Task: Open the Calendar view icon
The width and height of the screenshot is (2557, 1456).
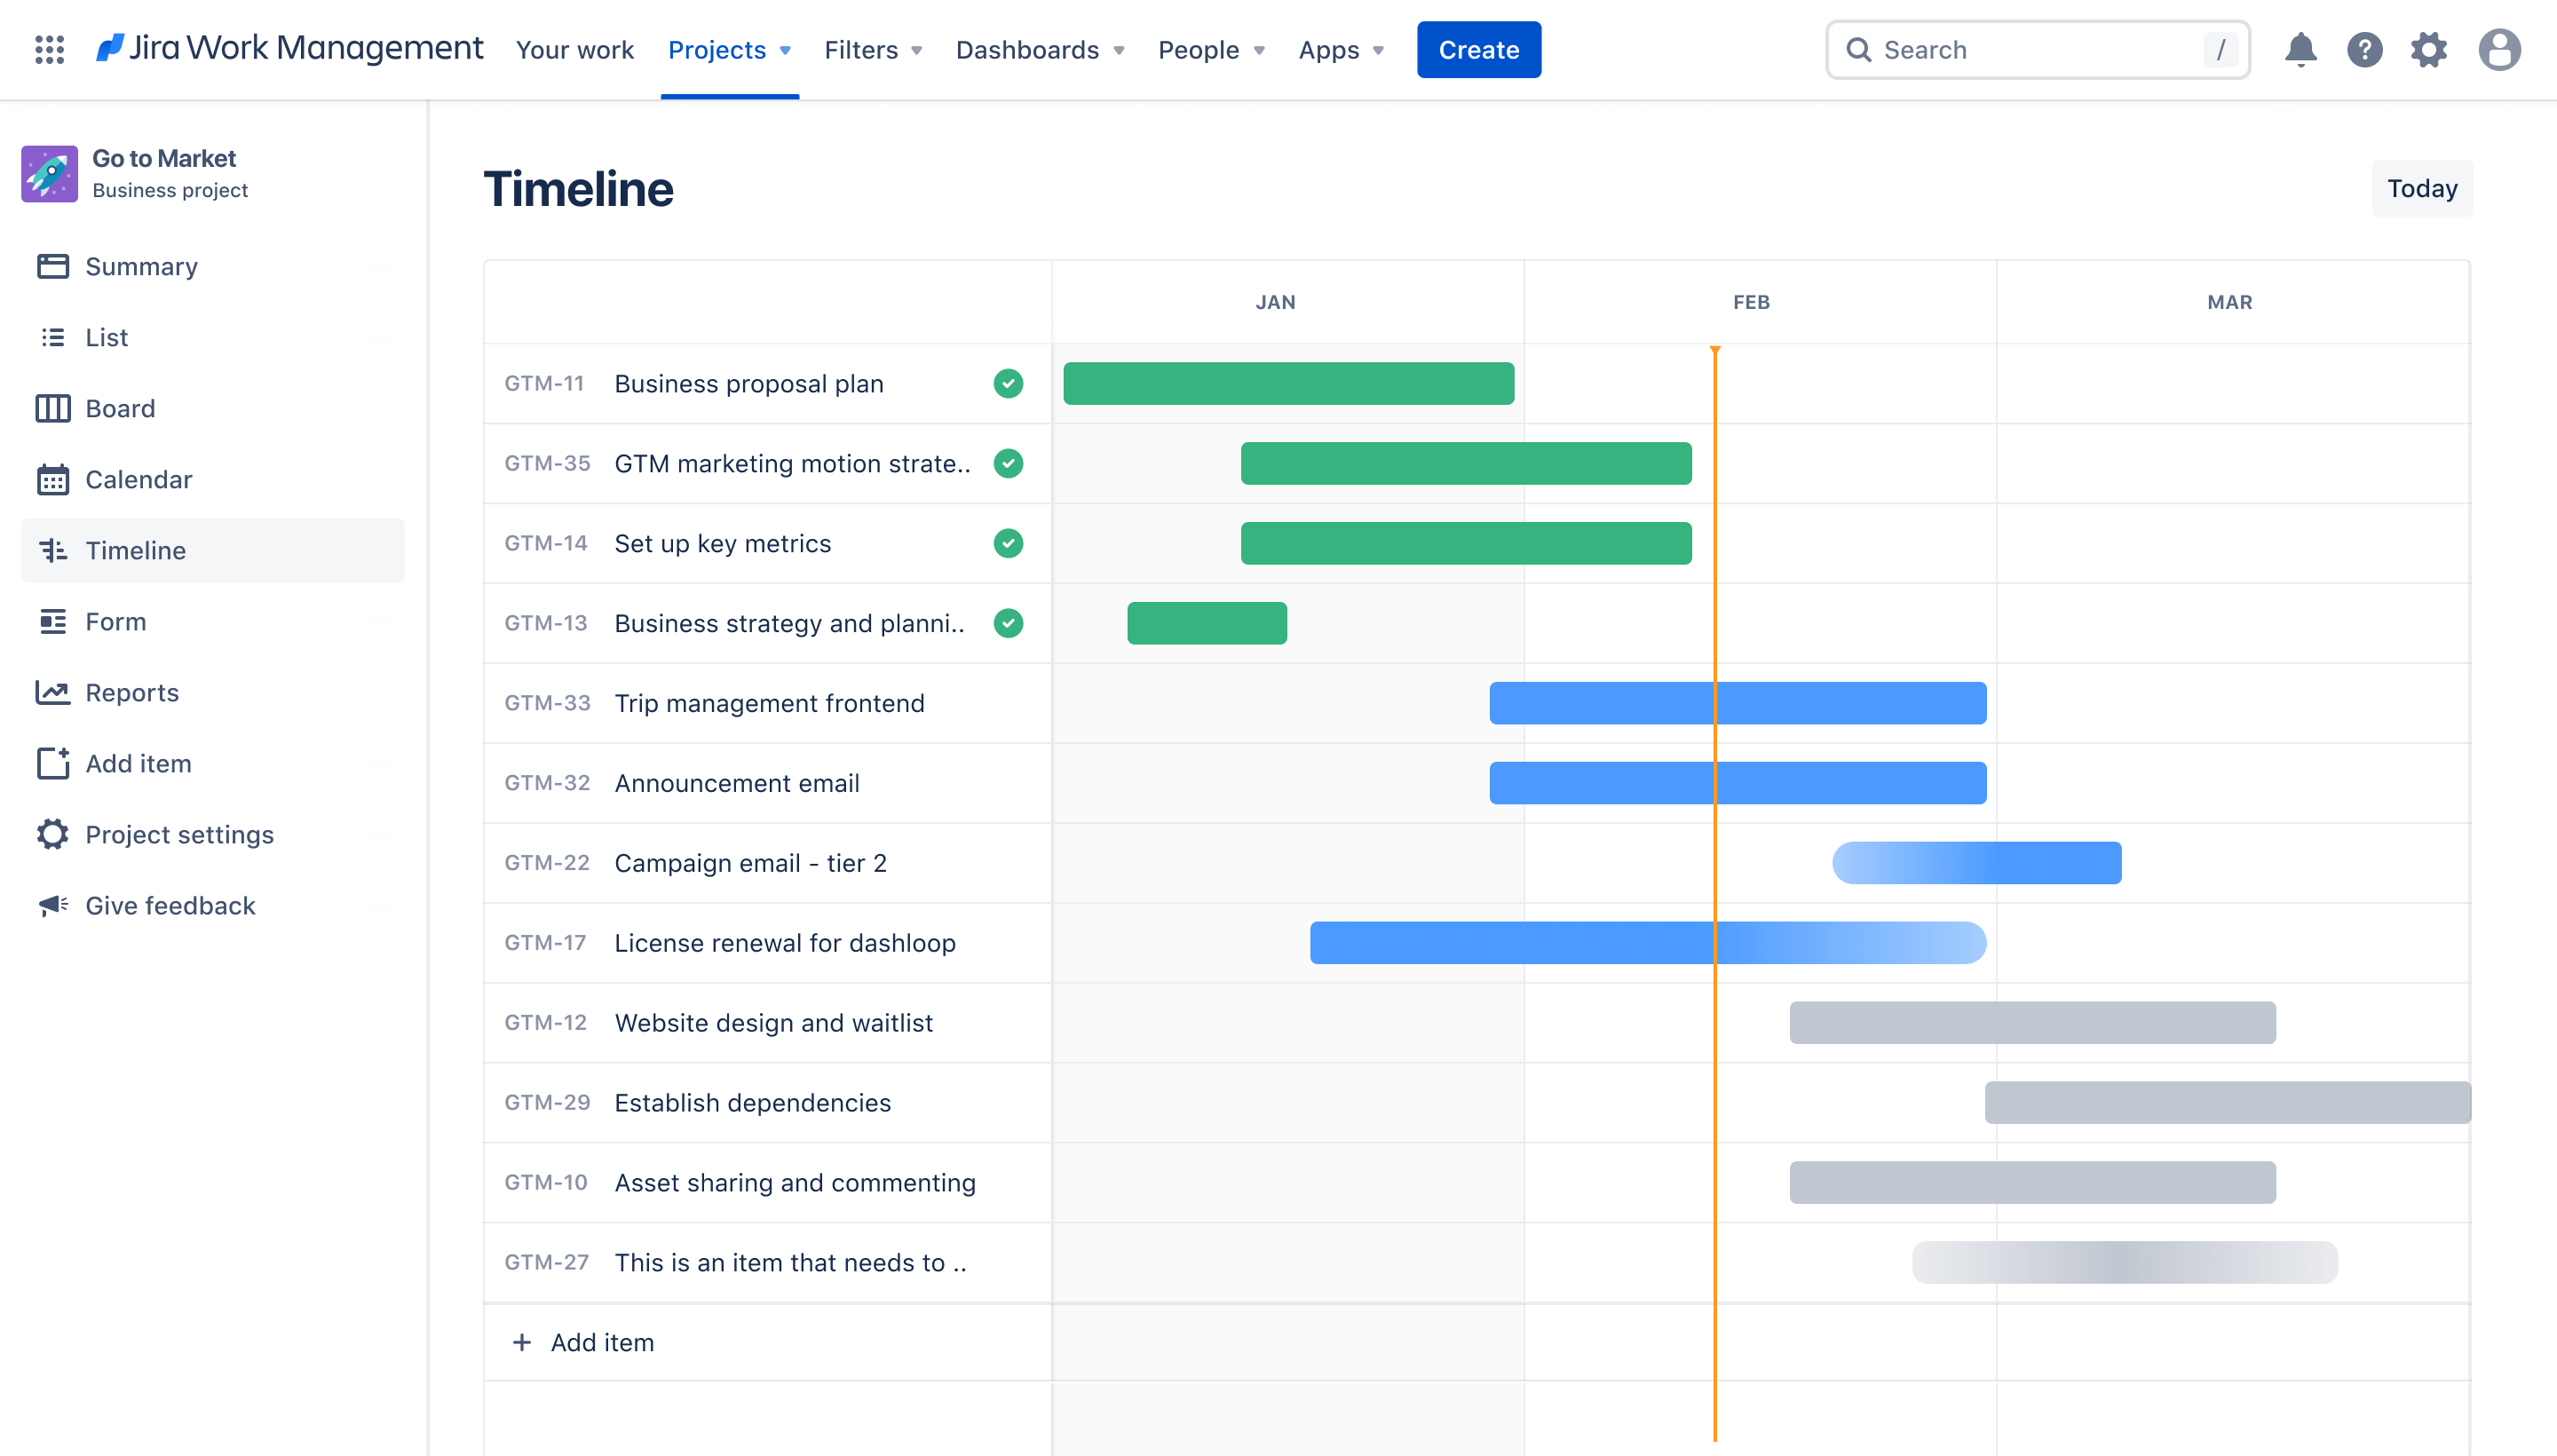Action: point(54,478)
